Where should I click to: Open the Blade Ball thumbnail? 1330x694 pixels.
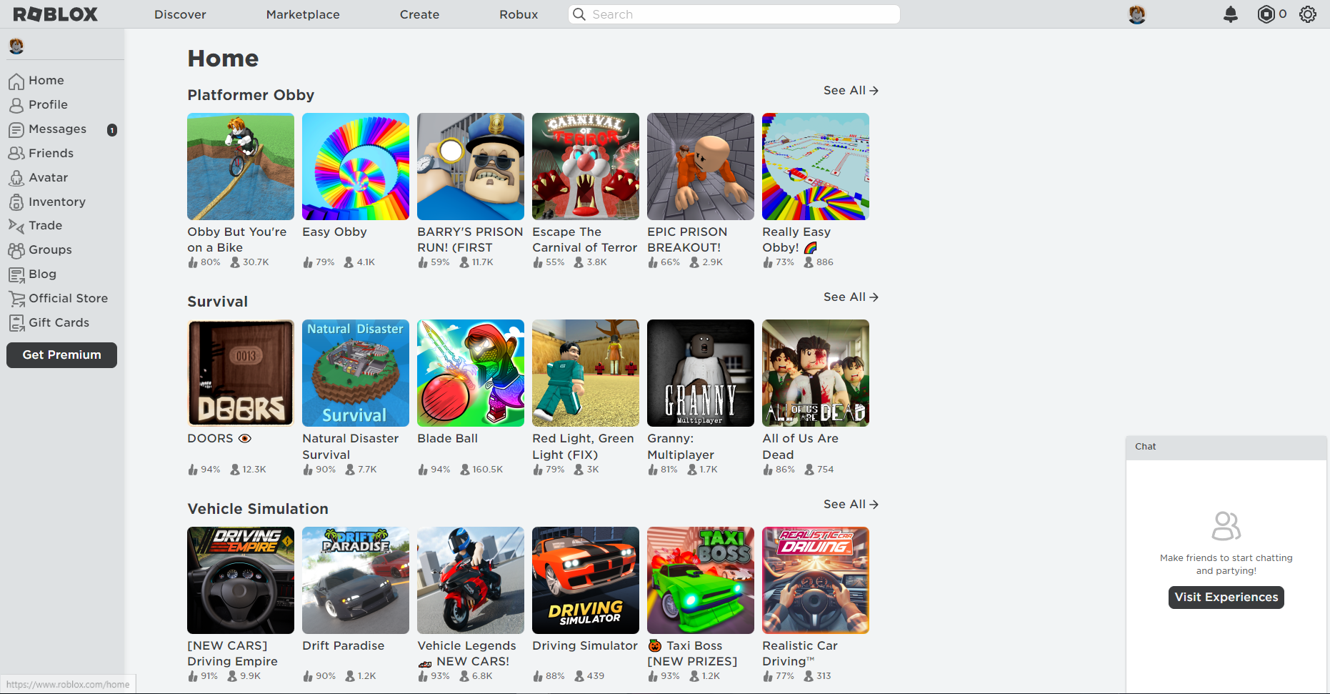pyautogui.click(x=471, y=373)
